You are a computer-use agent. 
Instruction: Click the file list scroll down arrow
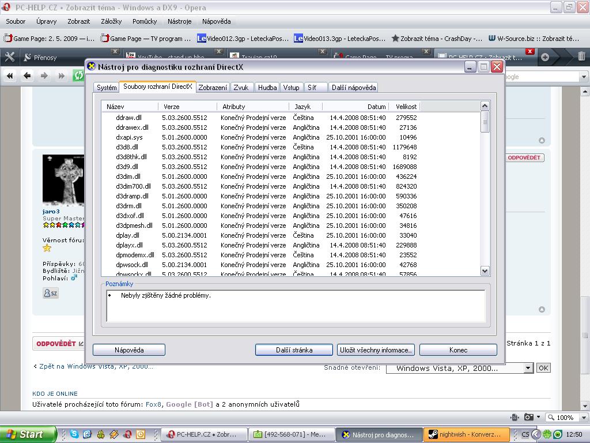point(485,271)
